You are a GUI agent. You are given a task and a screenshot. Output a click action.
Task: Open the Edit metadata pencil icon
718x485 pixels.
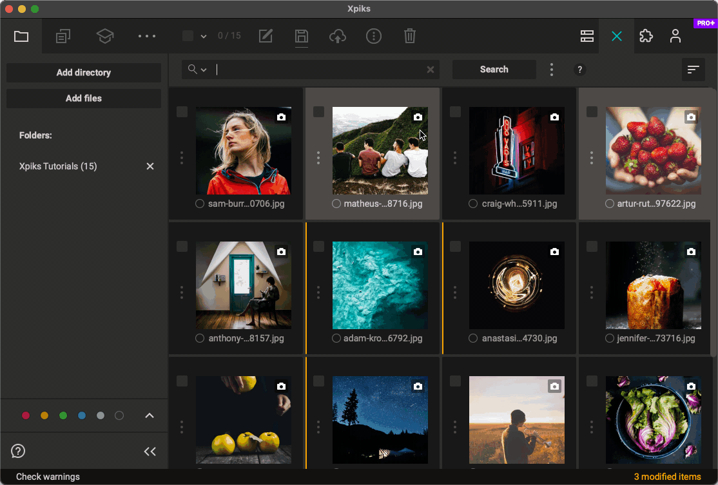coord(266,36)
